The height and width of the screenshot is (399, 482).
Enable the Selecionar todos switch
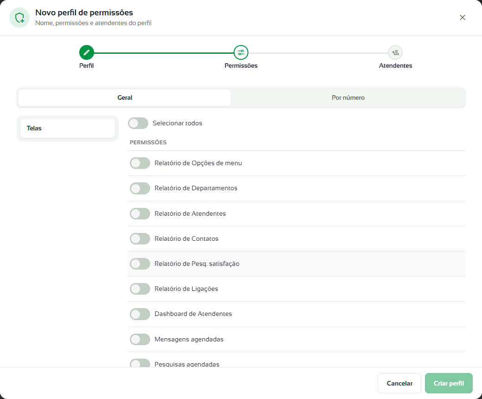pyautogui.click(x=138, y=123)
